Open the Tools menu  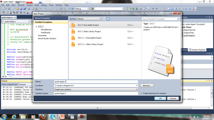pyautogui.click(x=51, y=5)
